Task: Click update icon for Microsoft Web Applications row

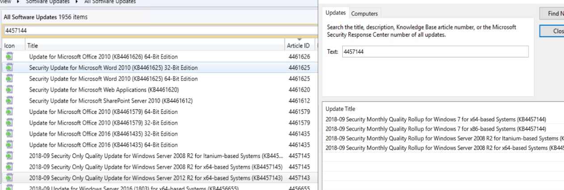Action: click(9, 89)
